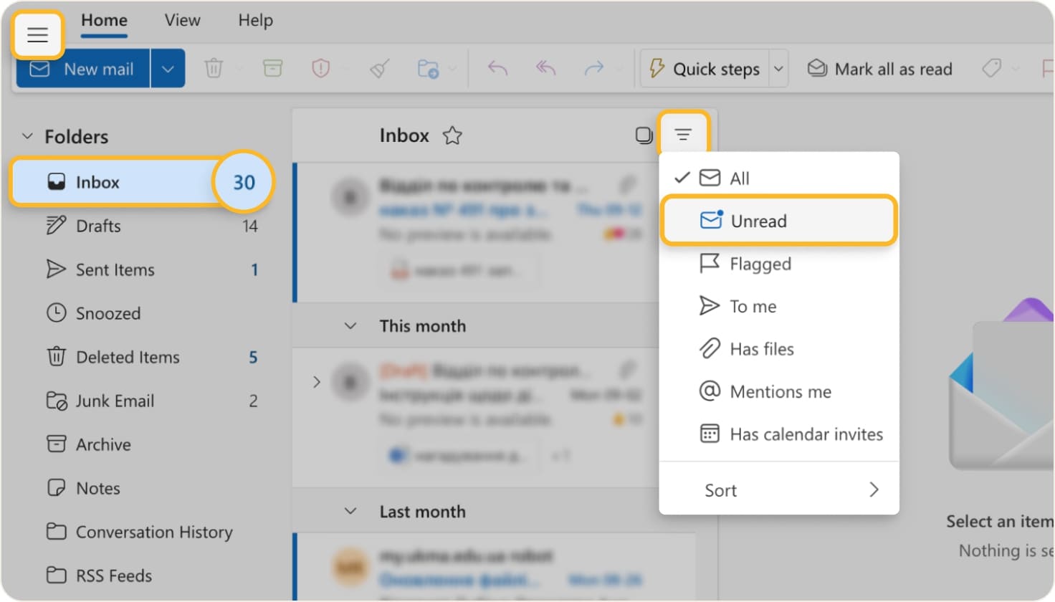Open the Report message shield icon
This screenshot has height=602, width=1055.
[320, 68]
